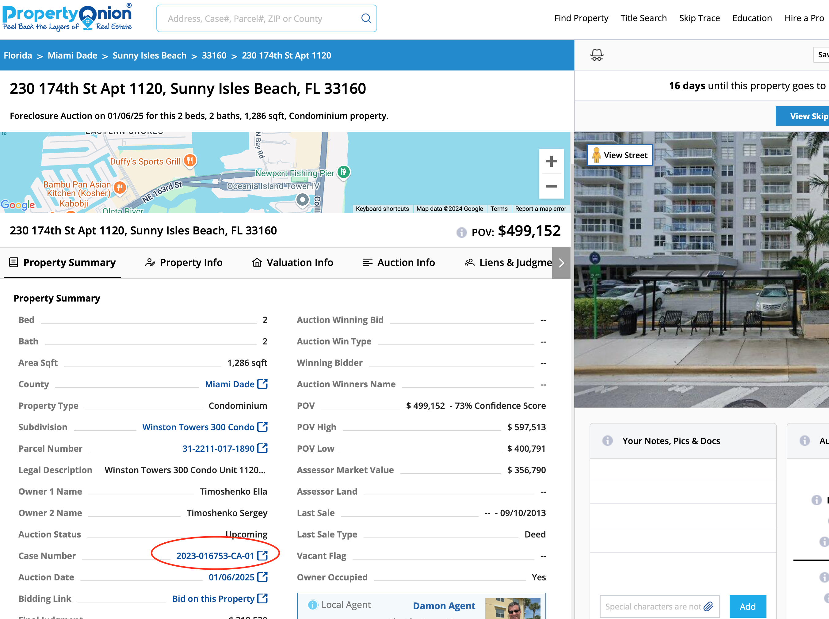829x619 pixels.
Task: Open Bidding Link external icon
Action: (262, 598)
